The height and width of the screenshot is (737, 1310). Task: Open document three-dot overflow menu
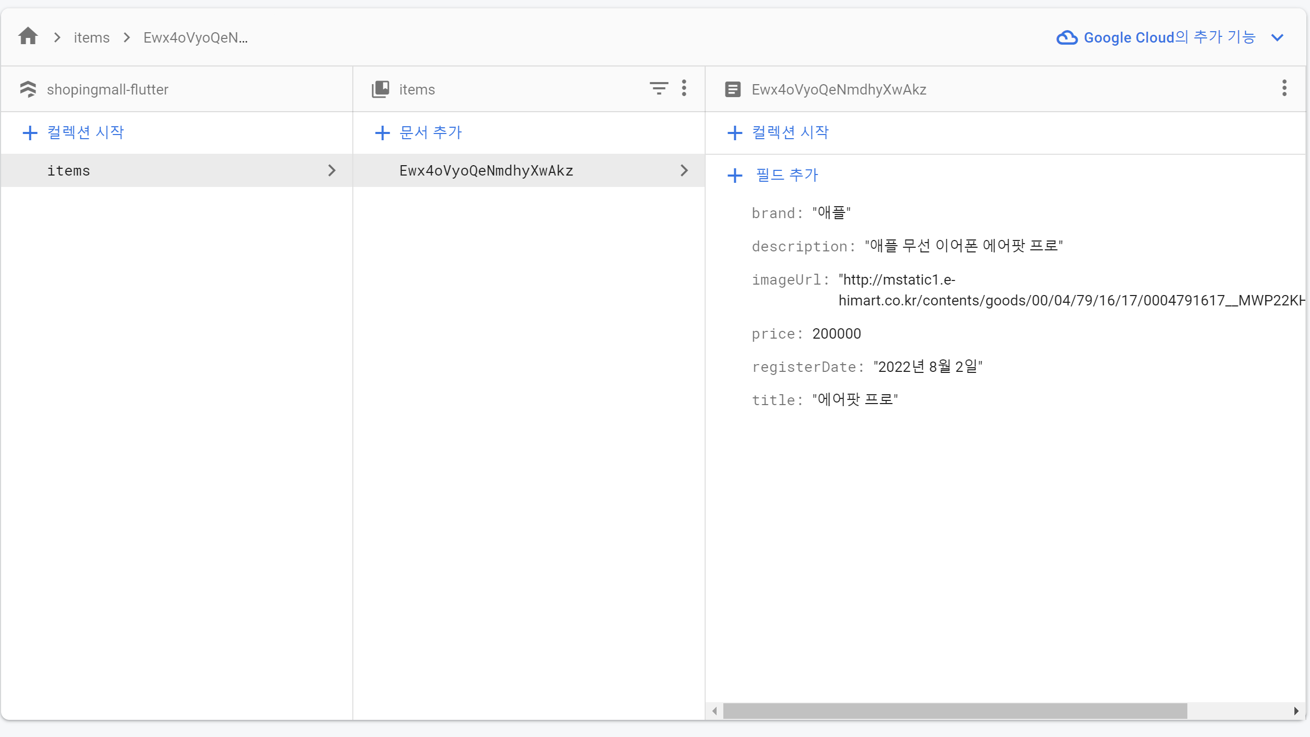[1284, 88]
